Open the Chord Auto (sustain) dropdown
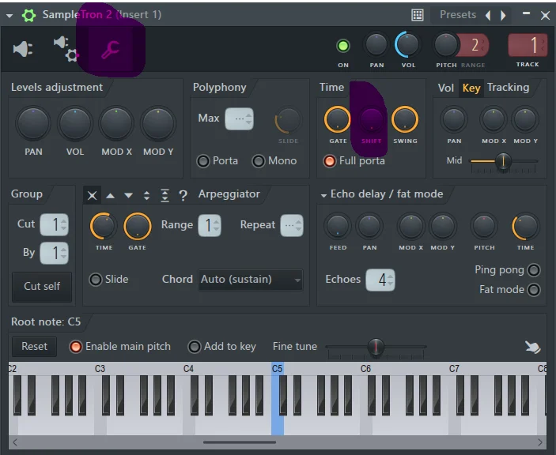 point(251,280)
